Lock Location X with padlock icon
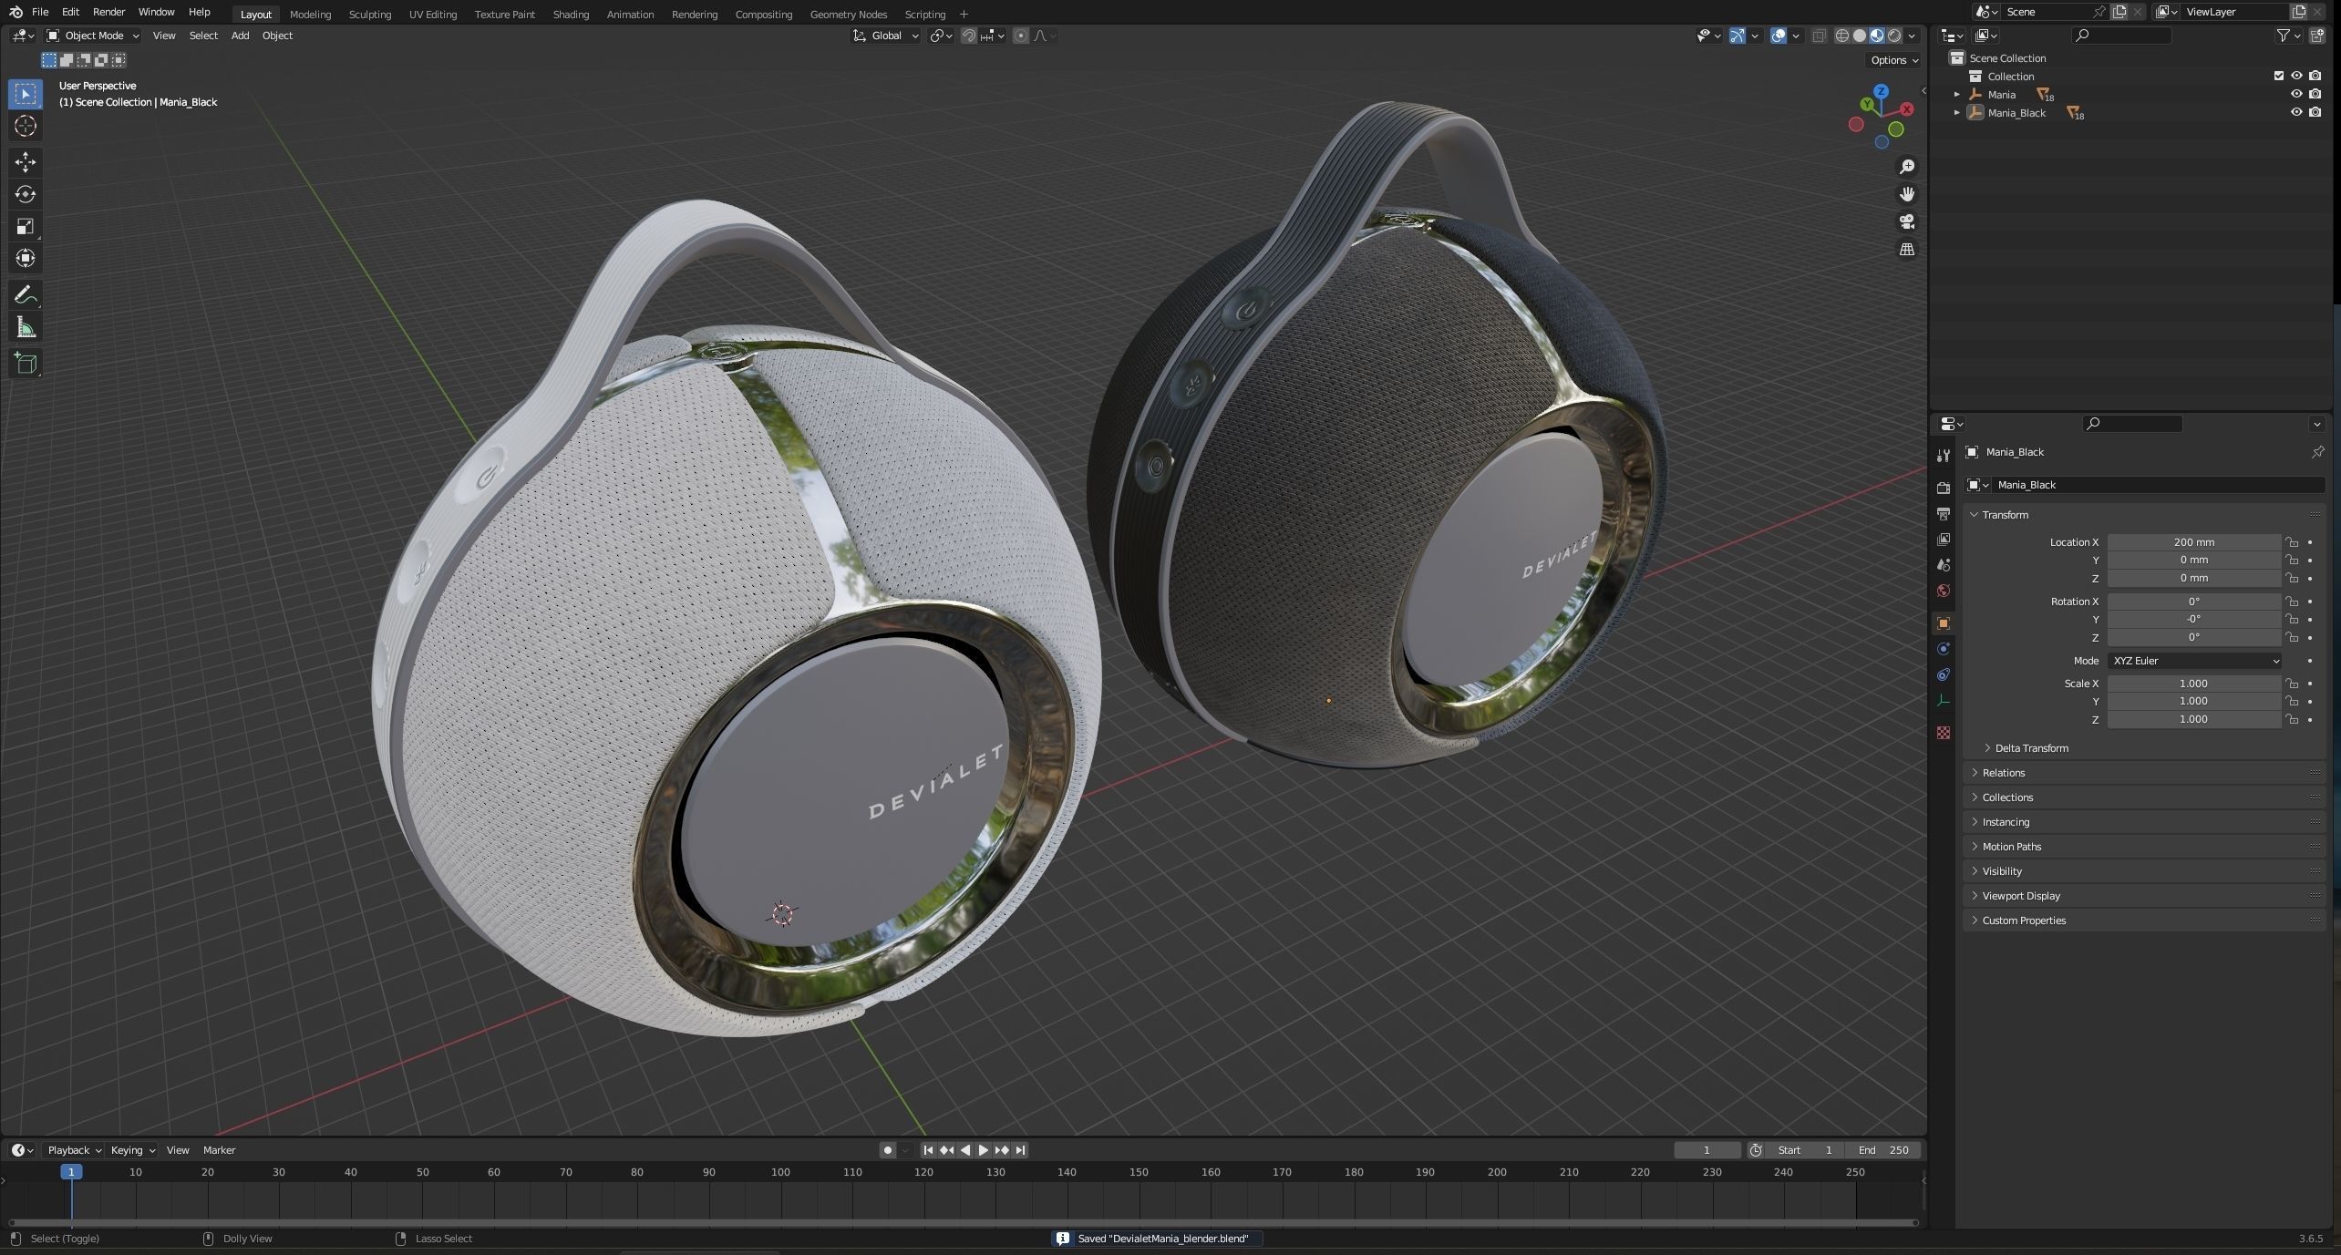The width and height of the screenshot is (2341, 1255). click(x=2291, y=542)
